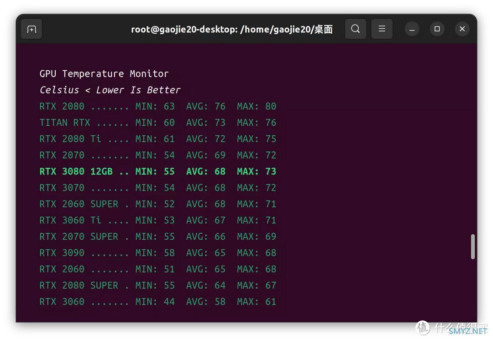The image size is (493, 340).
Task: Click 'AVG: 73' in the TITAN RTX row
Action: pos(206,123)
